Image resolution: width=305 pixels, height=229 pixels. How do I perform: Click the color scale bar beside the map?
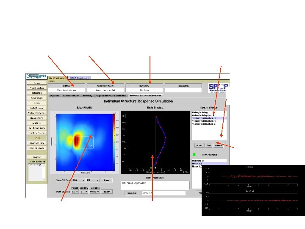click(x=114, y=142)
